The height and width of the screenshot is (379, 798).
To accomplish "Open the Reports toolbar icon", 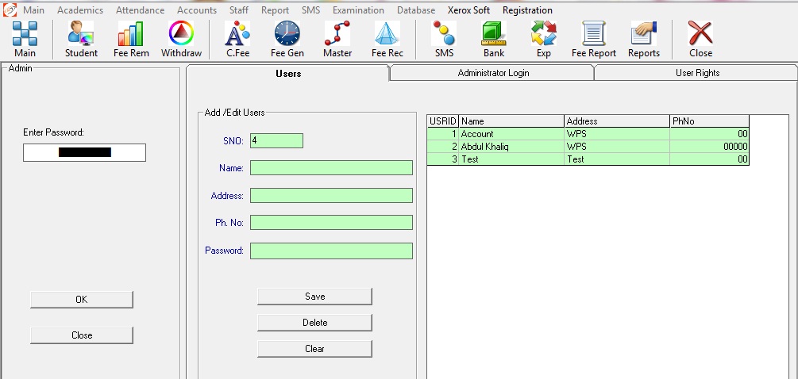I will tap(644, 40).
